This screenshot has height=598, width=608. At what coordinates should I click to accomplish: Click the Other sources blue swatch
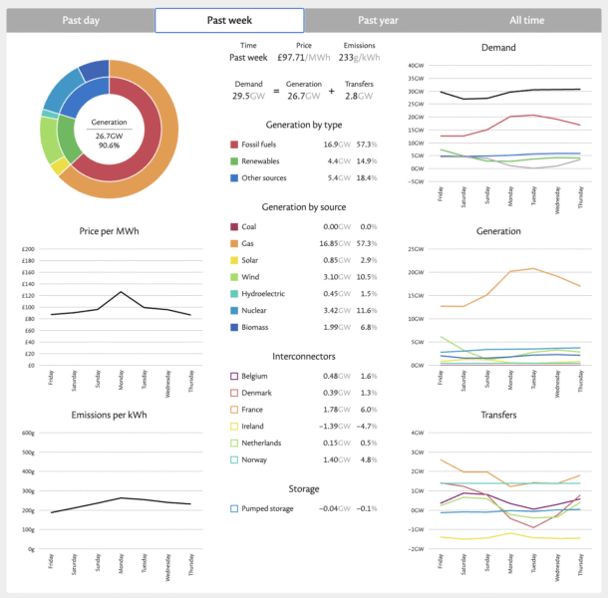pyautogui.click(x=234, y=177)
